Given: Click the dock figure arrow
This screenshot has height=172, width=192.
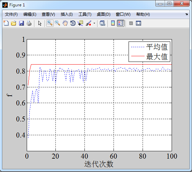Looking at the screenshot, I should pos(186,14).
